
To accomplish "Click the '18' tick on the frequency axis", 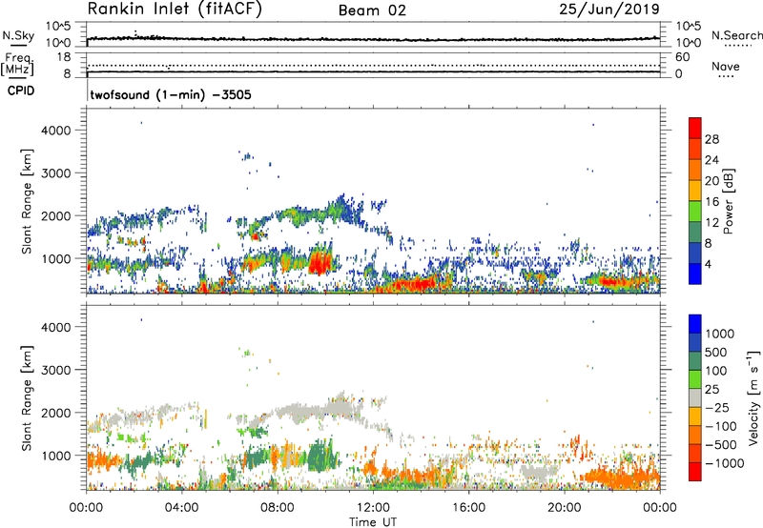I will point(64,57).
